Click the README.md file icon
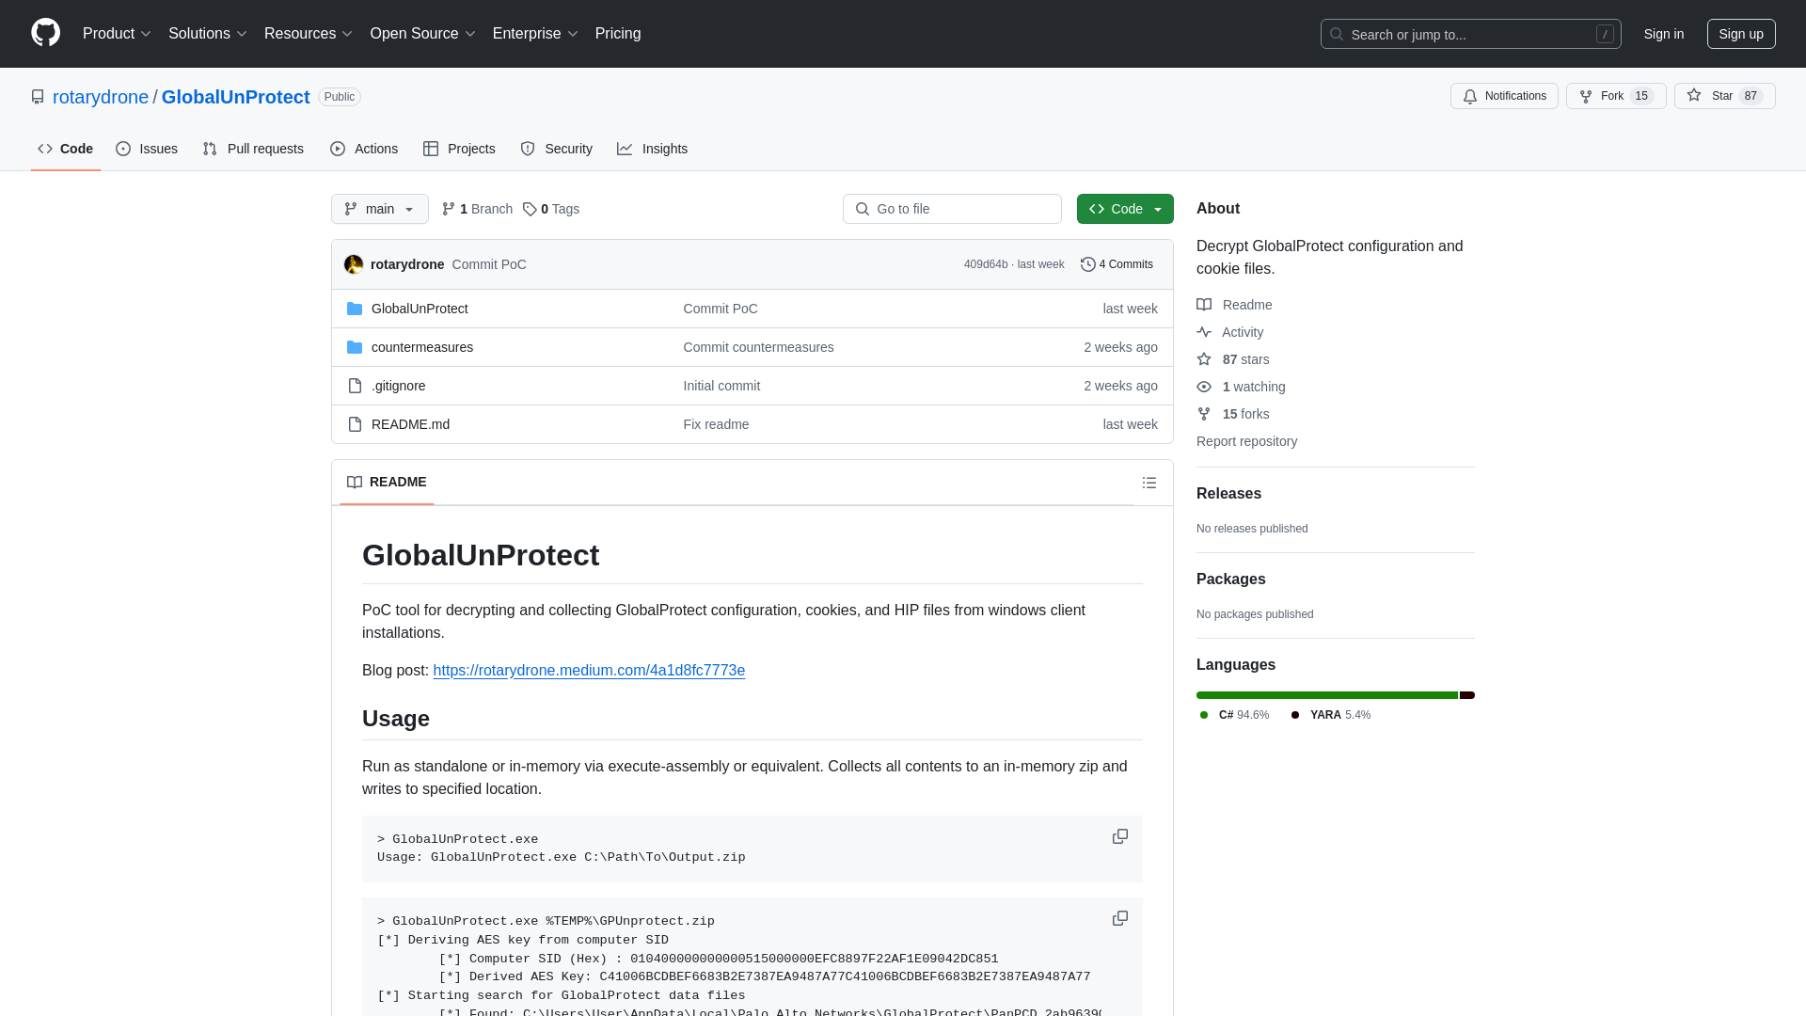Image resolution: width=1806 pixels, height=1016 pixels. 355,424
